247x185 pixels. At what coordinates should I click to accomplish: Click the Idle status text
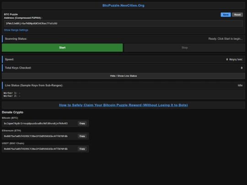[x=240, y=85]
